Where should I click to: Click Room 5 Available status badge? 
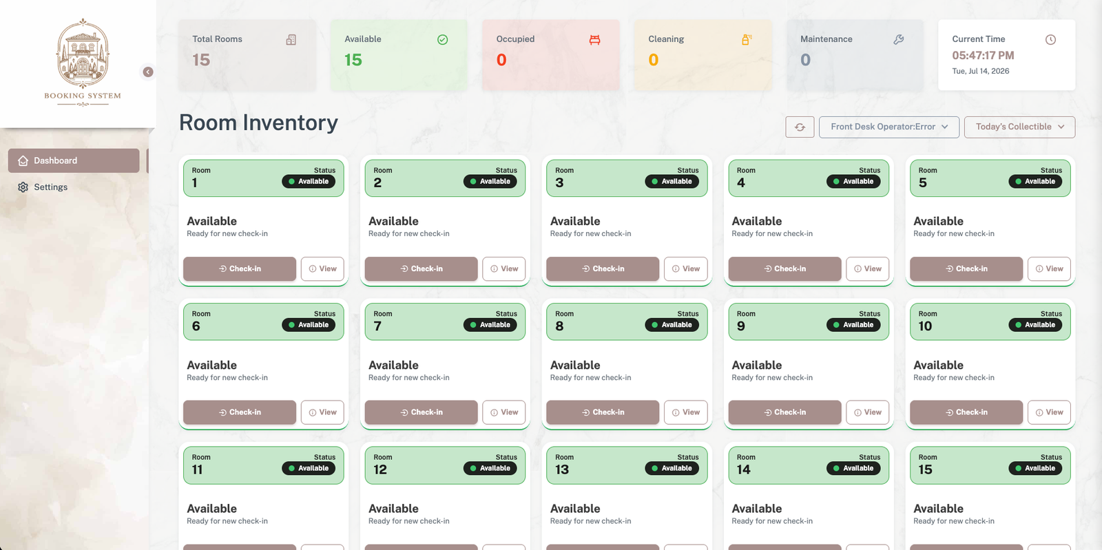(1035, 182)
